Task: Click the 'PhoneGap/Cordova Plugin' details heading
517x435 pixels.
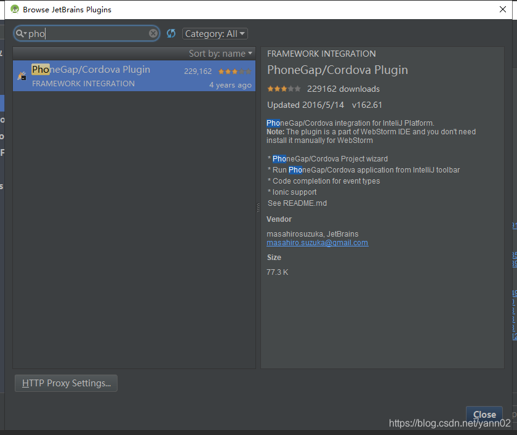Action: click(x=337, y=70)
